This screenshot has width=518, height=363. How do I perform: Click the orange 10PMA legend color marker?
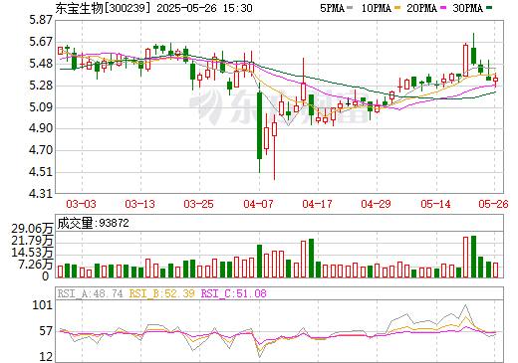[x=396, y=8]
